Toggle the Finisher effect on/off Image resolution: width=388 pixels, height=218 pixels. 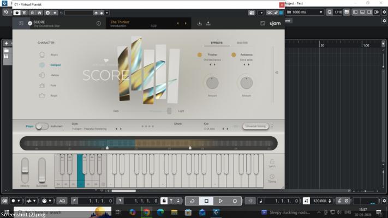pyautogui.click(x=199, y=55)
